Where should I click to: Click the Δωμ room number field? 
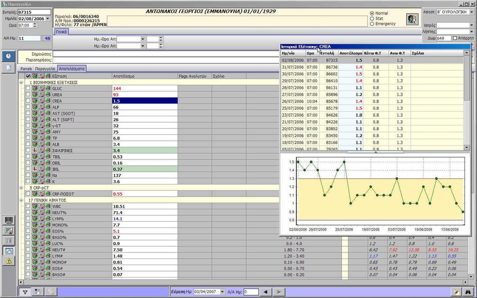pos(443,38)
